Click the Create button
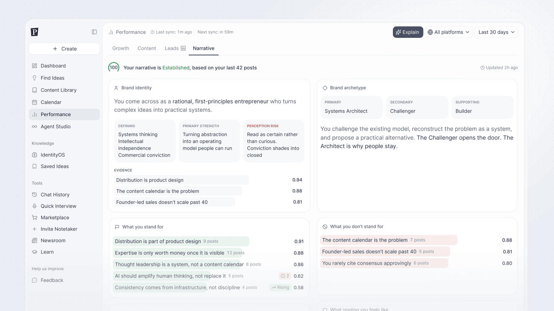Viewport: 554px width, 311px height. (64, 49)
